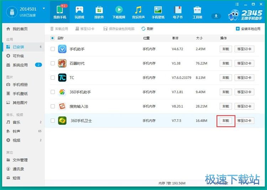The image size is (267, 190).
Task: Open the 玩游戏 games section
Action: point(79,12)
